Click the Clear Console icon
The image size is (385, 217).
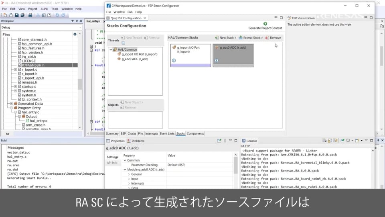coord(324,141)
